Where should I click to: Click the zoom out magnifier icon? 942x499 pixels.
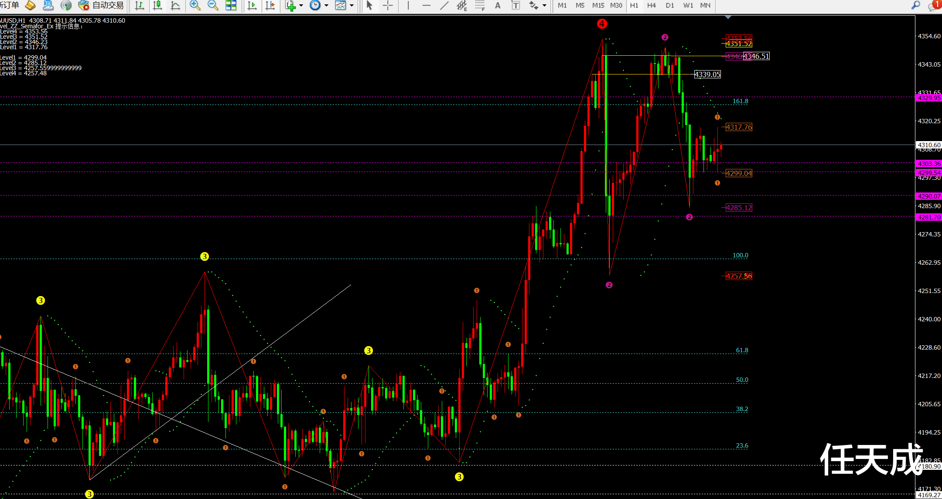(213, 5)
